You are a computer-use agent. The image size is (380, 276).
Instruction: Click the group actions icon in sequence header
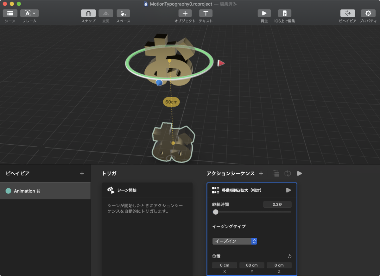coord(276,173)
